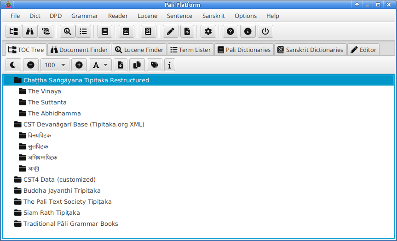Open TOC Tree from main toolbar icon
The image size is (397, 241).
(x=14, y=31)
